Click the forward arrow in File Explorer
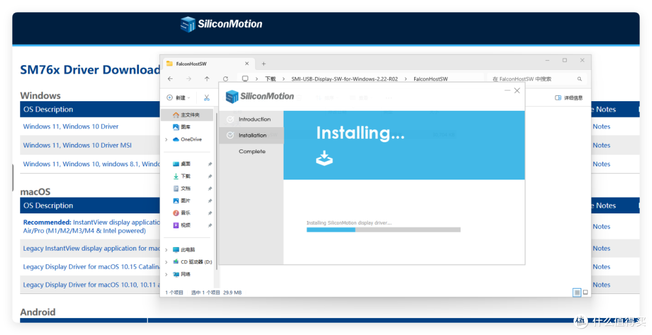652x335 pixels. tap(189, 79)
